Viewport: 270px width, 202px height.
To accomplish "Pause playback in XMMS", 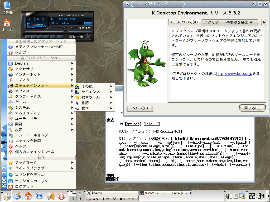I will 40,37.
